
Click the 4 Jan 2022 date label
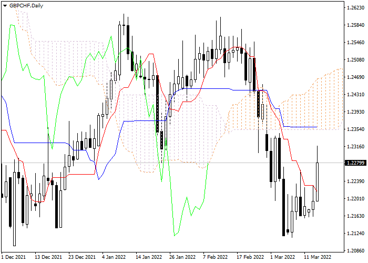pyautogui.click(x=114, y=257)
